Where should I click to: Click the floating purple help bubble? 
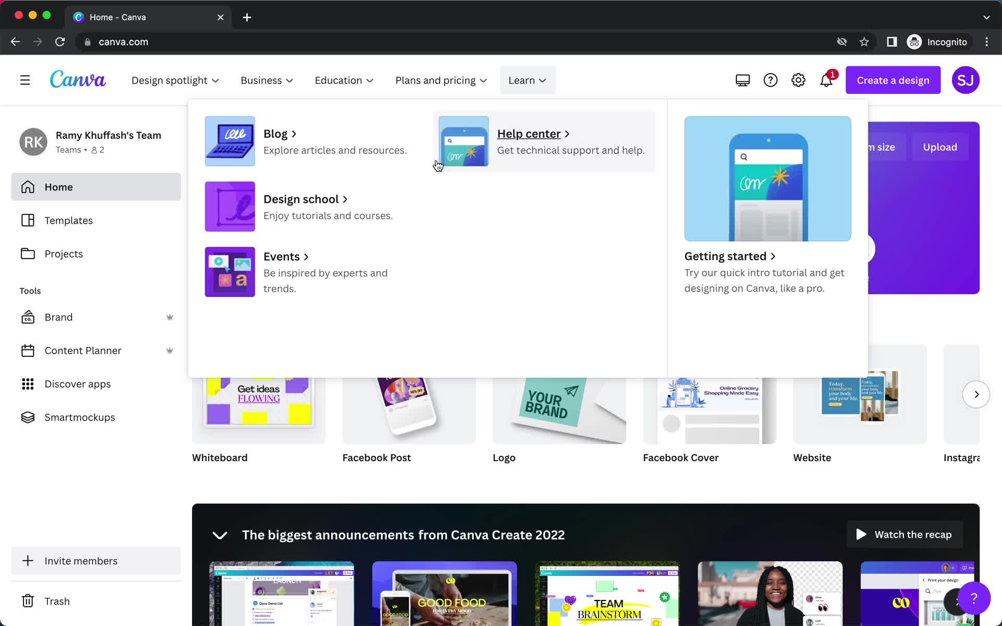(974, 598)
